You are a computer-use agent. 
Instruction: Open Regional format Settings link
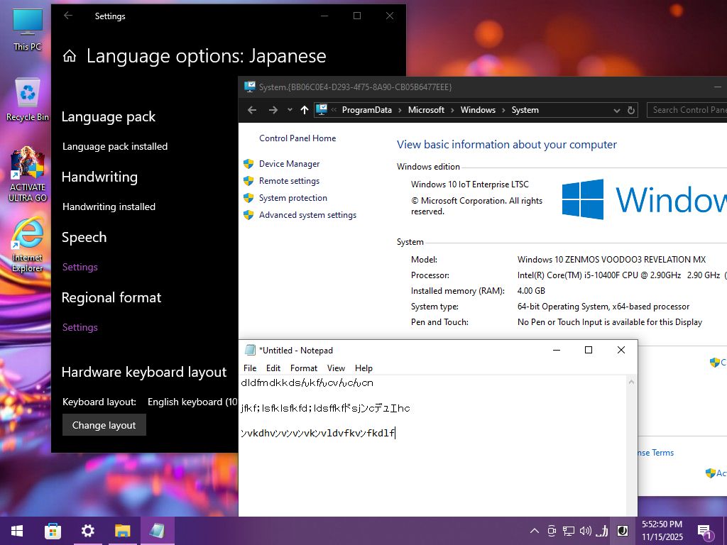[80, 327]
